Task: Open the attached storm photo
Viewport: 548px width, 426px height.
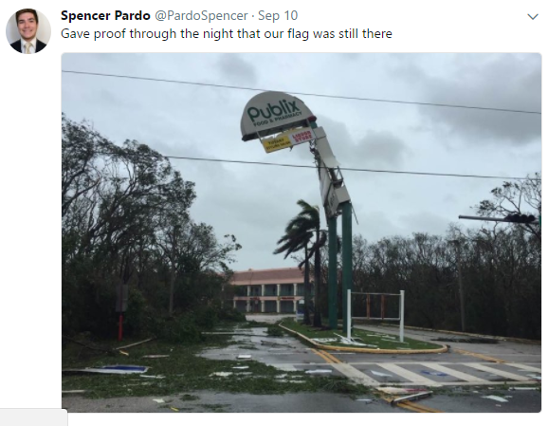Action: click(301, 232)
